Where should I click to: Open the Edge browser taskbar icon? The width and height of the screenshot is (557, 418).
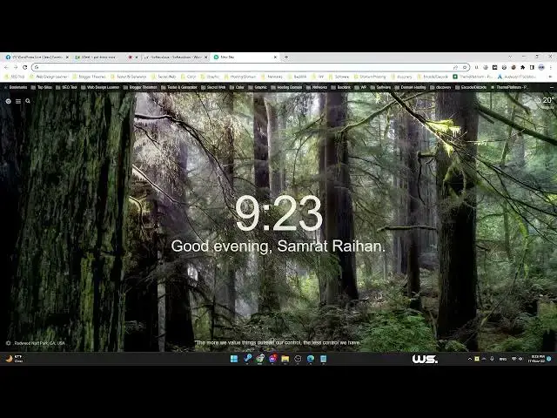(x=311, y=359)
